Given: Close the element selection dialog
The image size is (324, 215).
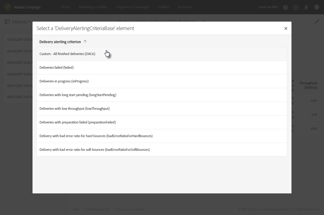Looking at the screenshot, I should point(286,28).
